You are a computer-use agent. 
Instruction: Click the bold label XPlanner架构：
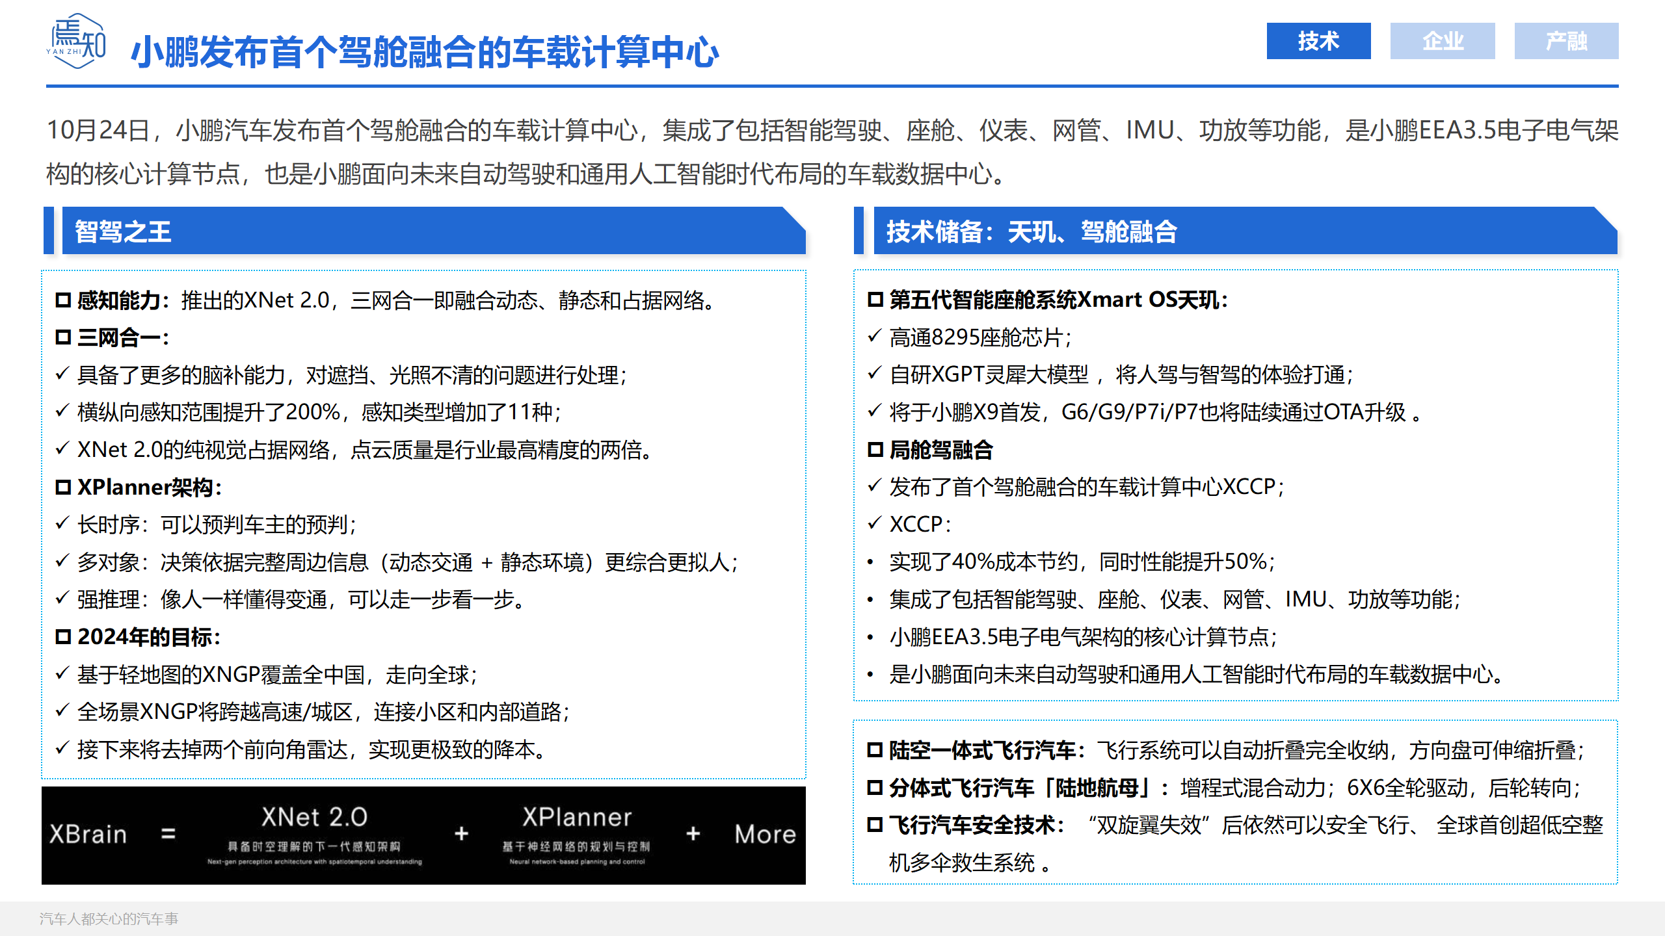(x=150, y=487)
